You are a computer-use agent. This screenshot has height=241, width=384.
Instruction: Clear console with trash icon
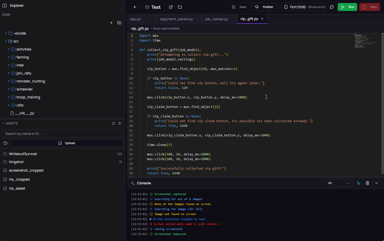[367, 183]
